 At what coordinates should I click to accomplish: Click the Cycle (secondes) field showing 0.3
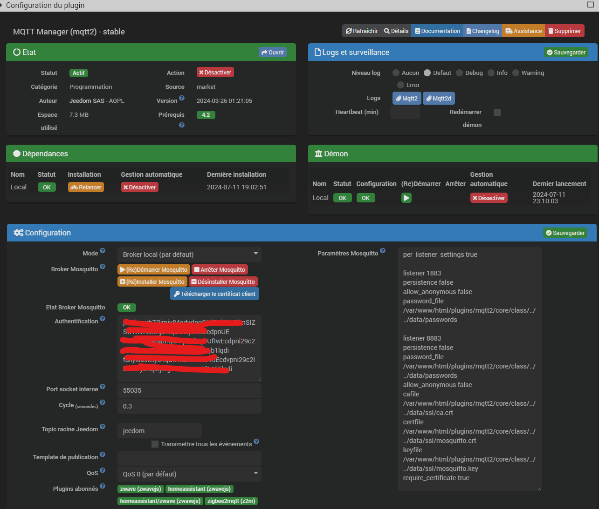tap(189, 406)
